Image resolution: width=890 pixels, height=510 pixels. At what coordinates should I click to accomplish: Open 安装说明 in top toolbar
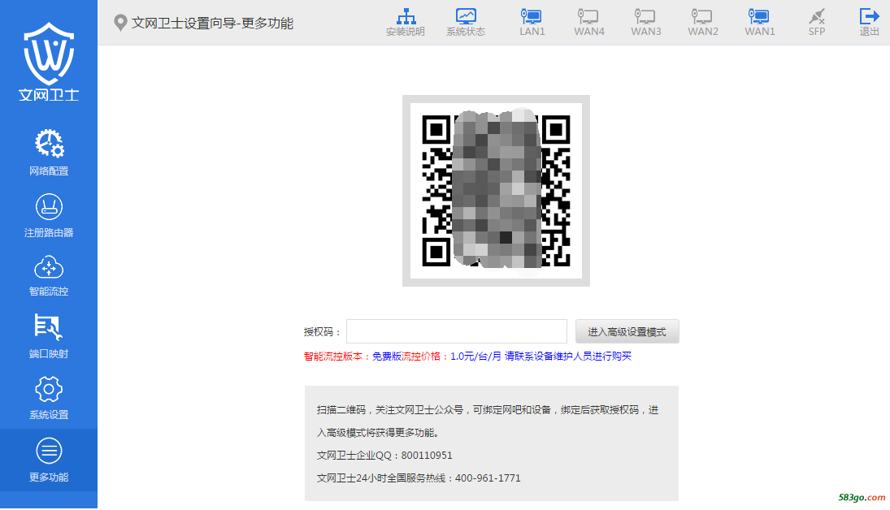pyautogui.click(x=406, y=23)
